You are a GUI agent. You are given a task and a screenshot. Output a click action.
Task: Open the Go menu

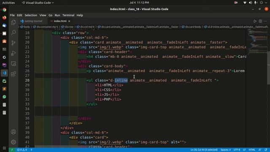point(50,15)
